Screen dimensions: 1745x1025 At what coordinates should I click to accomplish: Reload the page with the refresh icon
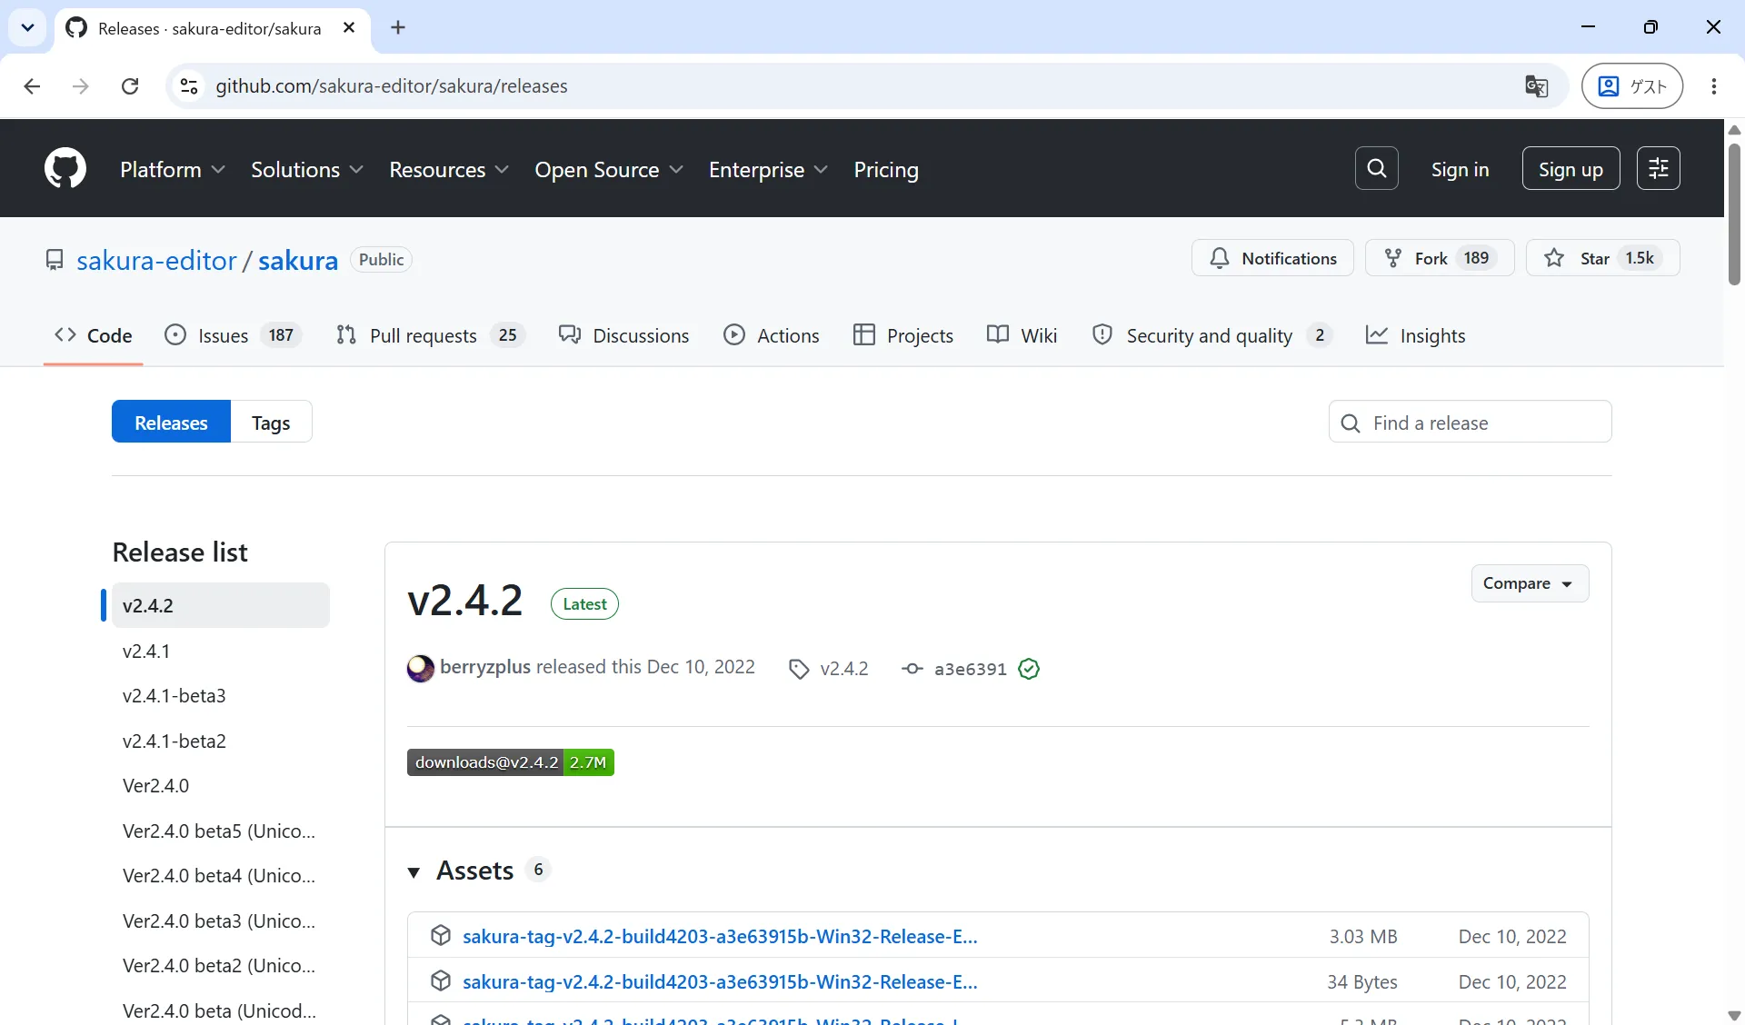tap(130, 86)
